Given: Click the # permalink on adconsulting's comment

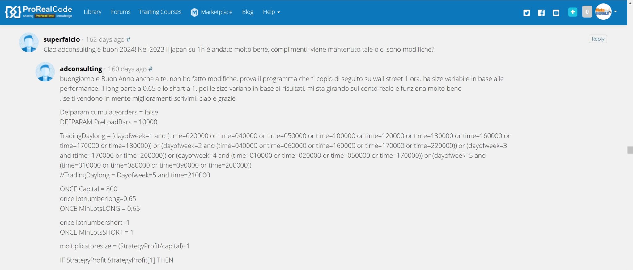Looking at the screenshot, I should coord(151,69).
